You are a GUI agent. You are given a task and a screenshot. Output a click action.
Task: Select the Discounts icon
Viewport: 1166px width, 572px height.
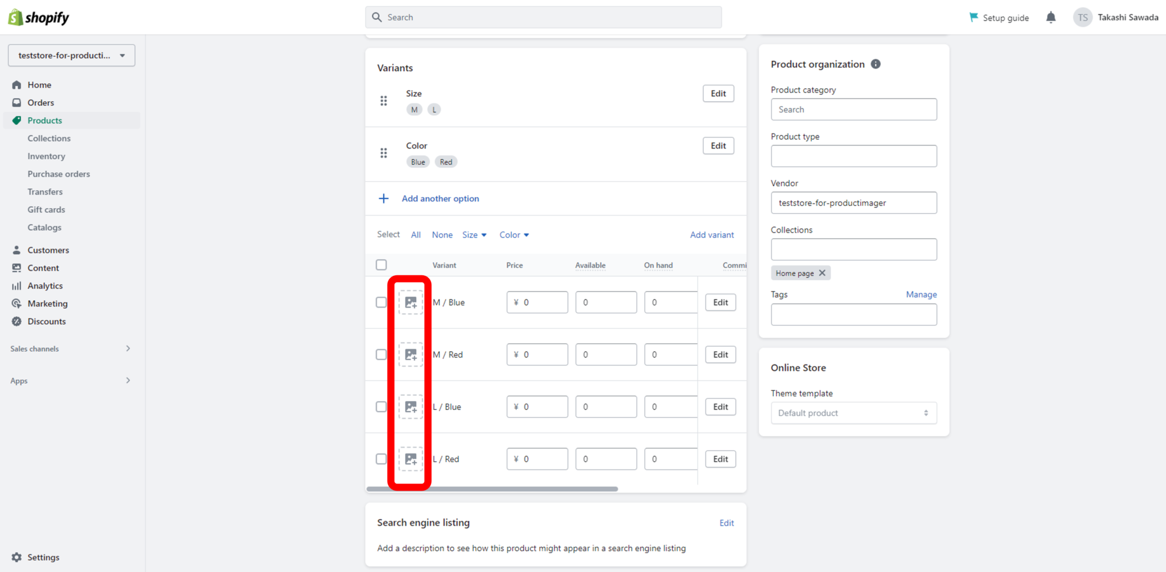pyautogui.click(x=17, y=321)
